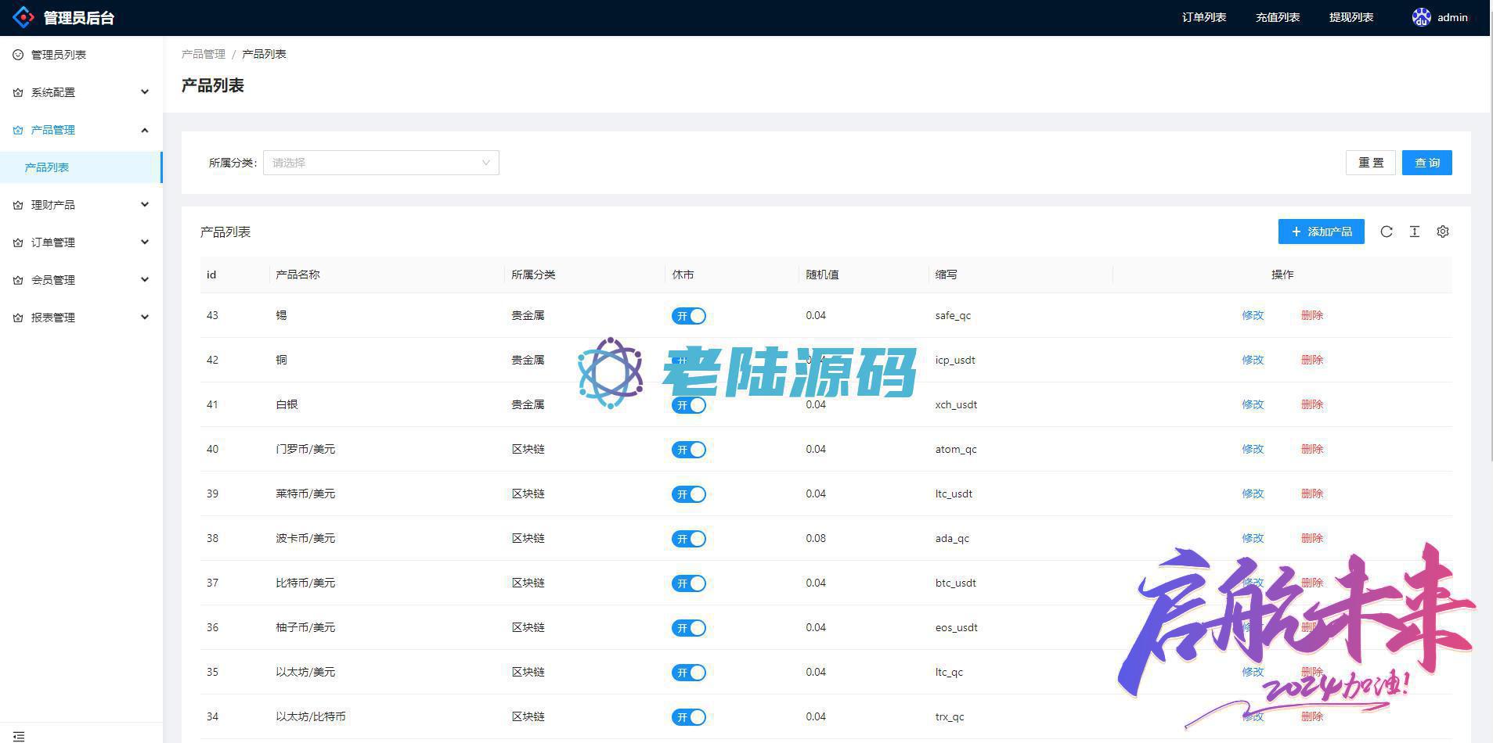Open 充值列表 in the top navigation
The height and width of the screenshot is (743, 1493).
1278,17
